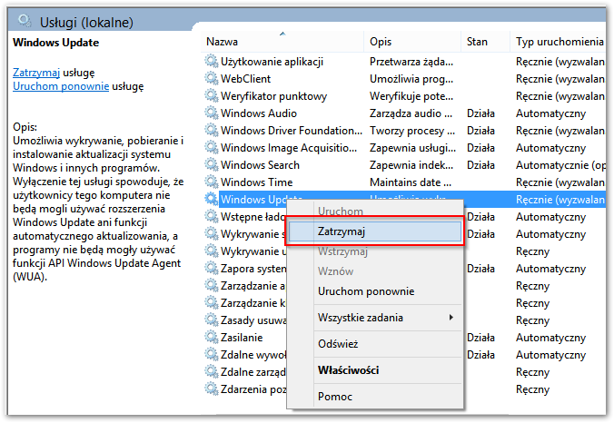This screenshot has width=614, height=423.
Task: Click the Uruchom ponownie usługę link
Action: [61, 86]
